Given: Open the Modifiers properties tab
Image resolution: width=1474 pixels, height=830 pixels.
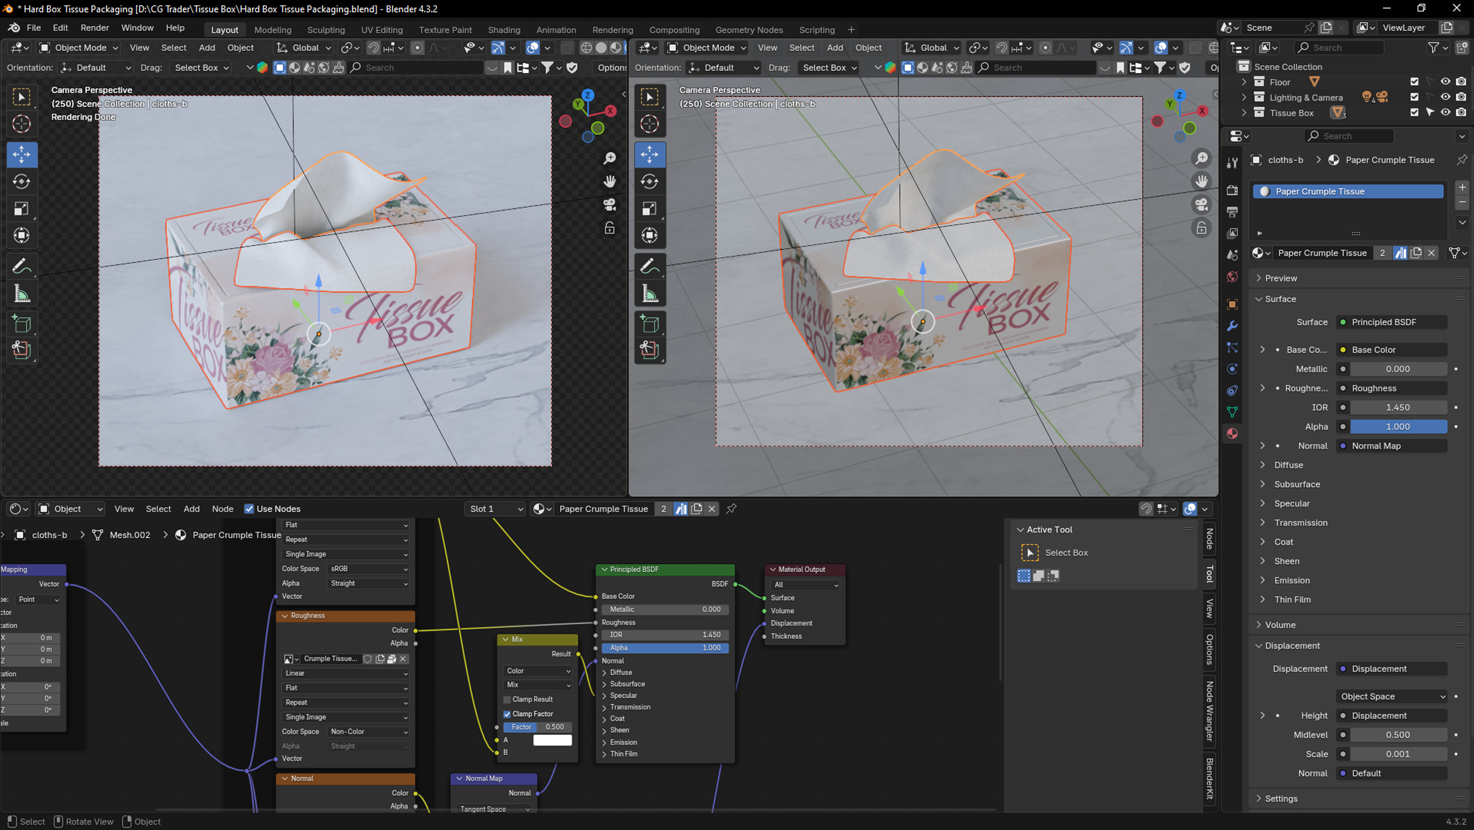Looking at the screenshot, I should [1232, 326].
